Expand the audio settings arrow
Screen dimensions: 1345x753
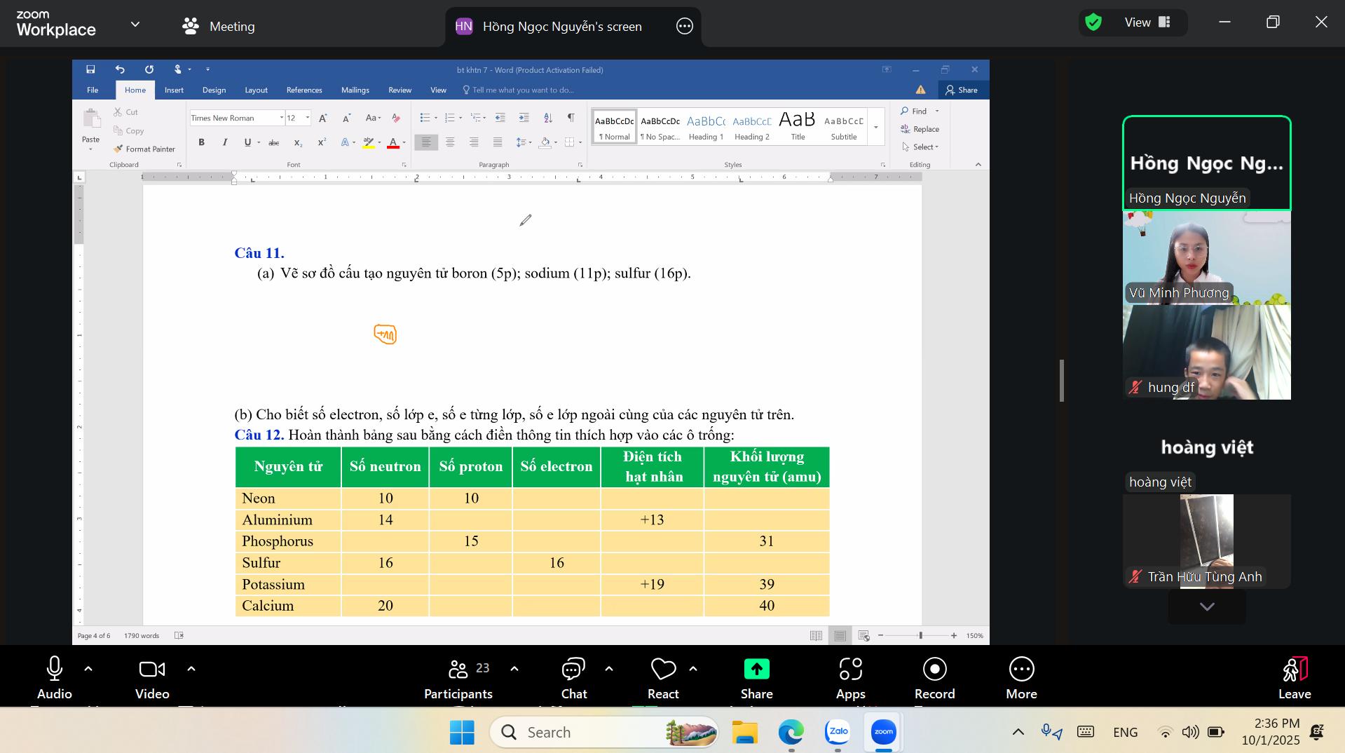tap(88, 669)
